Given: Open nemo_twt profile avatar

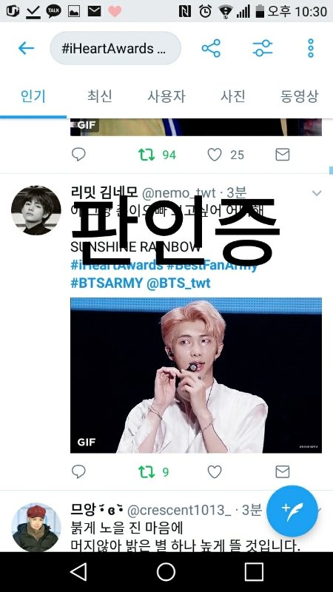Looking at the screenshot, I should coord(36,210).
